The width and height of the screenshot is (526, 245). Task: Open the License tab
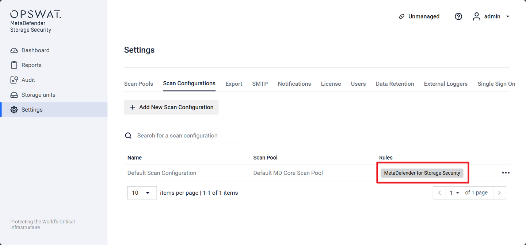coord(331,84)
